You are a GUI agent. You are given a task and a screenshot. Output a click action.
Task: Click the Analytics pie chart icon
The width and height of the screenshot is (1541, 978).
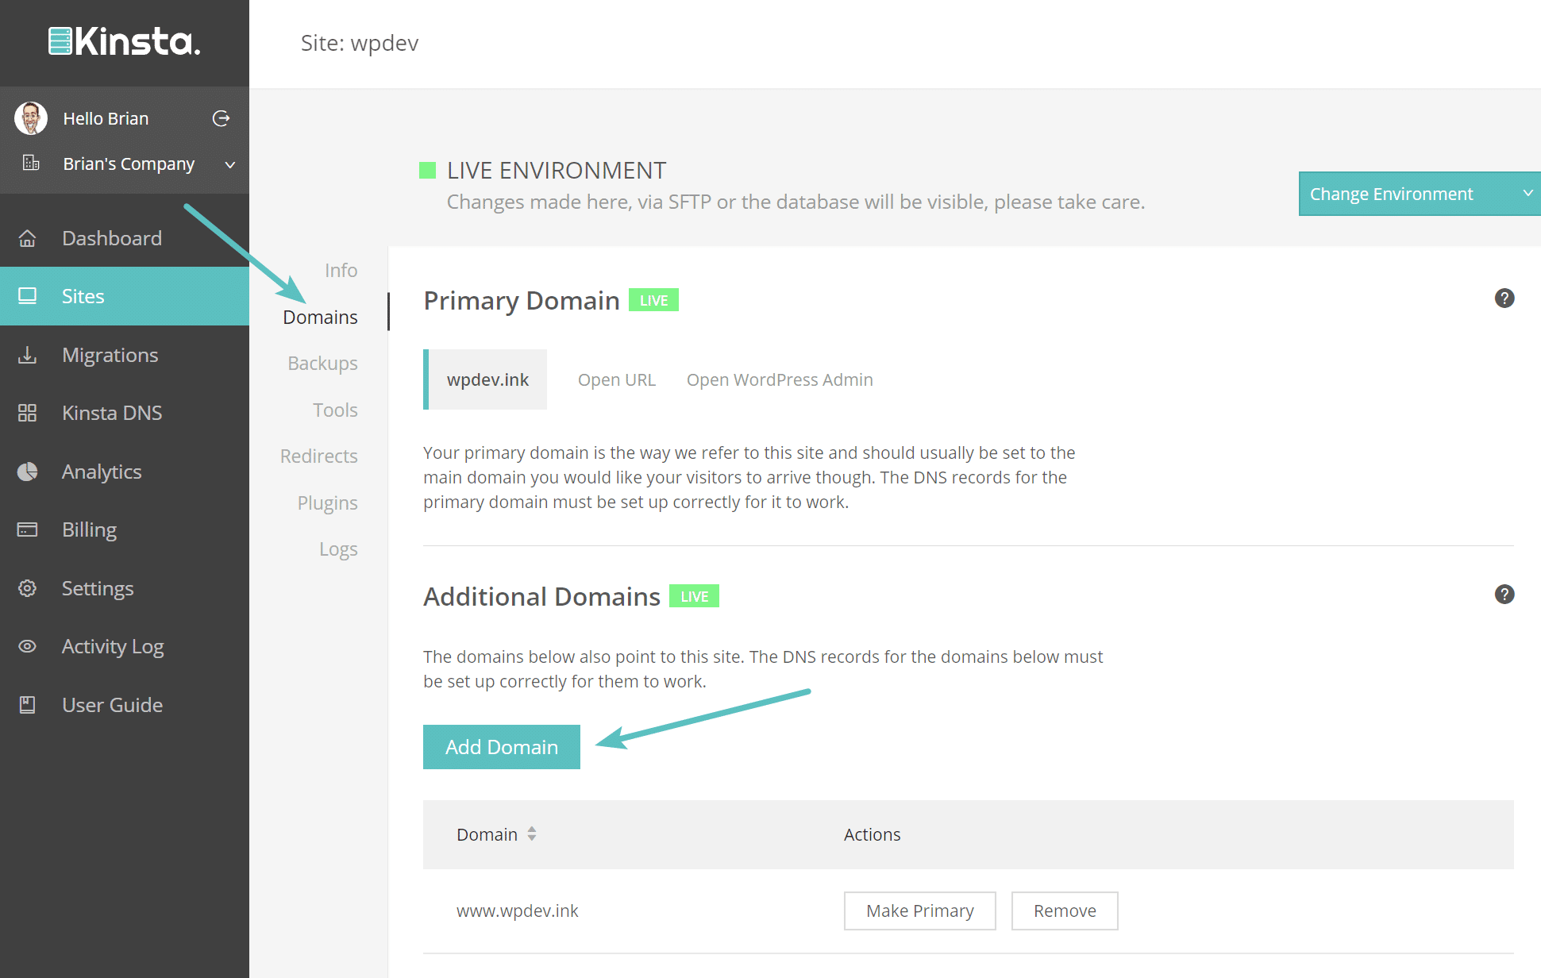click(28, 472)
